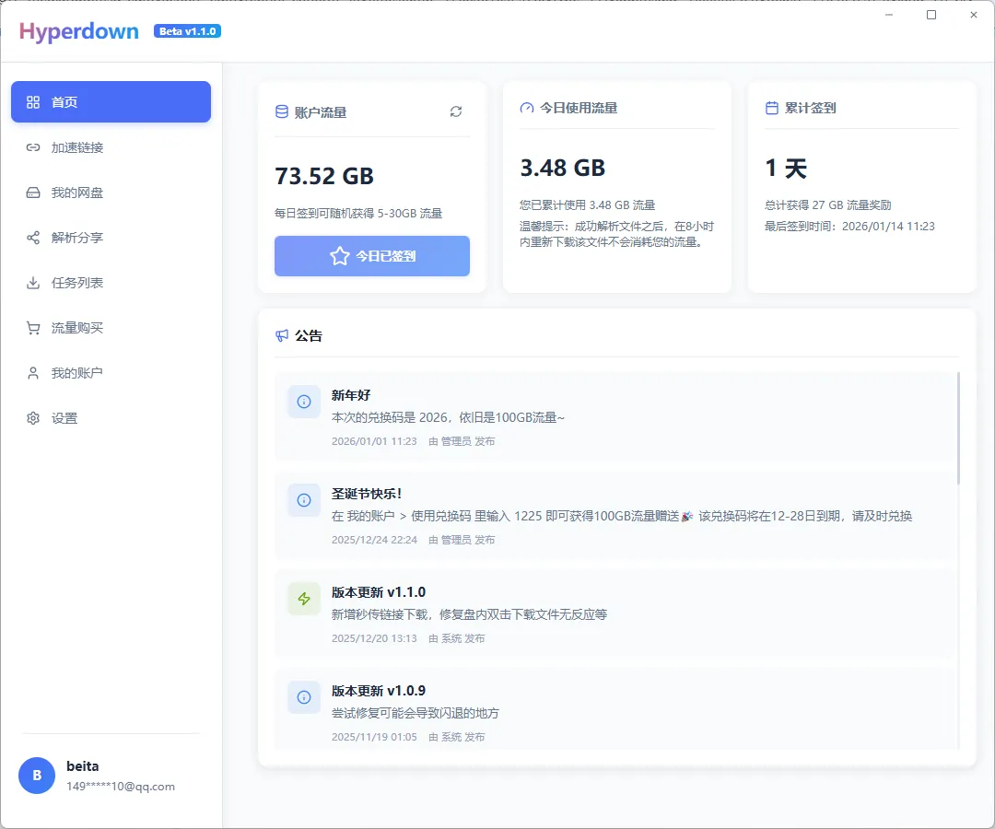Image resolution: width=995 pixels, height=829 pixels.
Task: Click the 2026/01/01 11:23 timestamp
Action: tap(374, 441)
